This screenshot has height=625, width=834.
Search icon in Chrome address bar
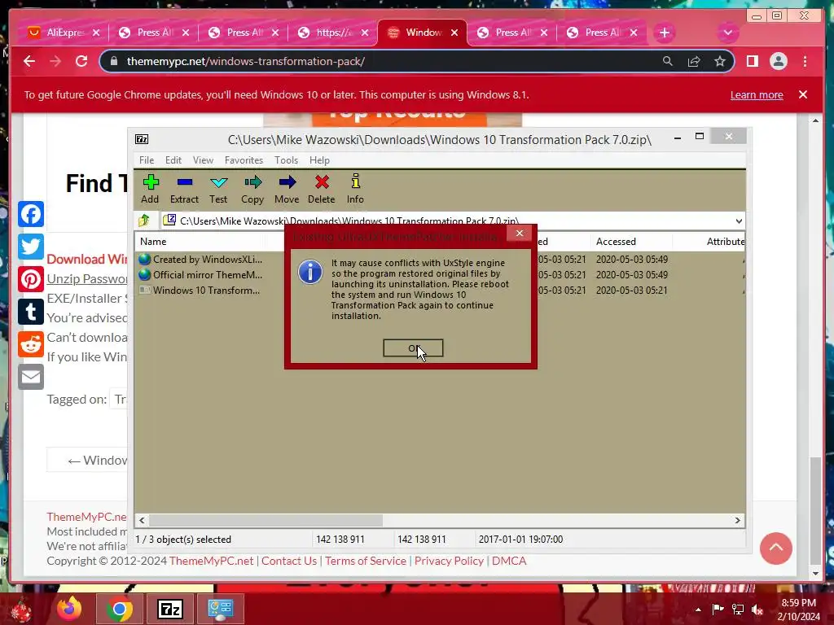tap(668, 61)
